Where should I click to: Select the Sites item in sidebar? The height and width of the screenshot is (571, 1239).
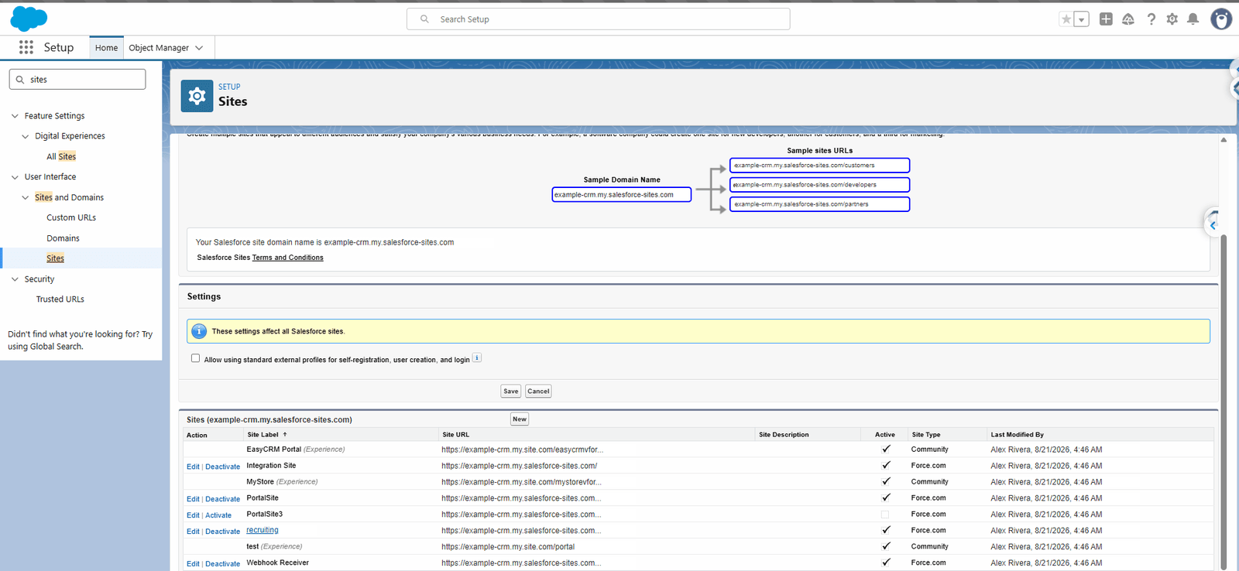(55, 258)
